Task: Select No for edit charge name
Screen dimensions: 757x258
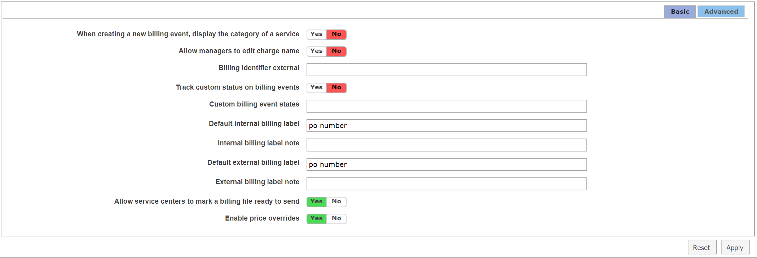Action: pyautogui.click(x=336, y=51)
